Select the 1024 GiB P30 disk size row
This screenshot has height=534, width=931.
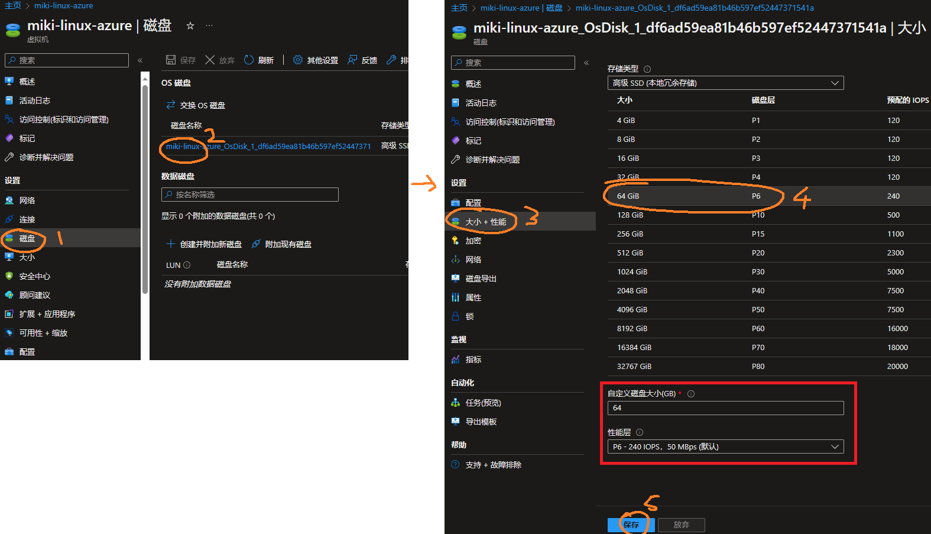[x=769, y=271]
